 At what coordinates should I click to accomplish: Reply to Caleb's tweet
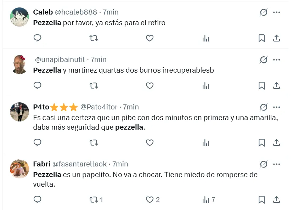(x=37, y=38)
